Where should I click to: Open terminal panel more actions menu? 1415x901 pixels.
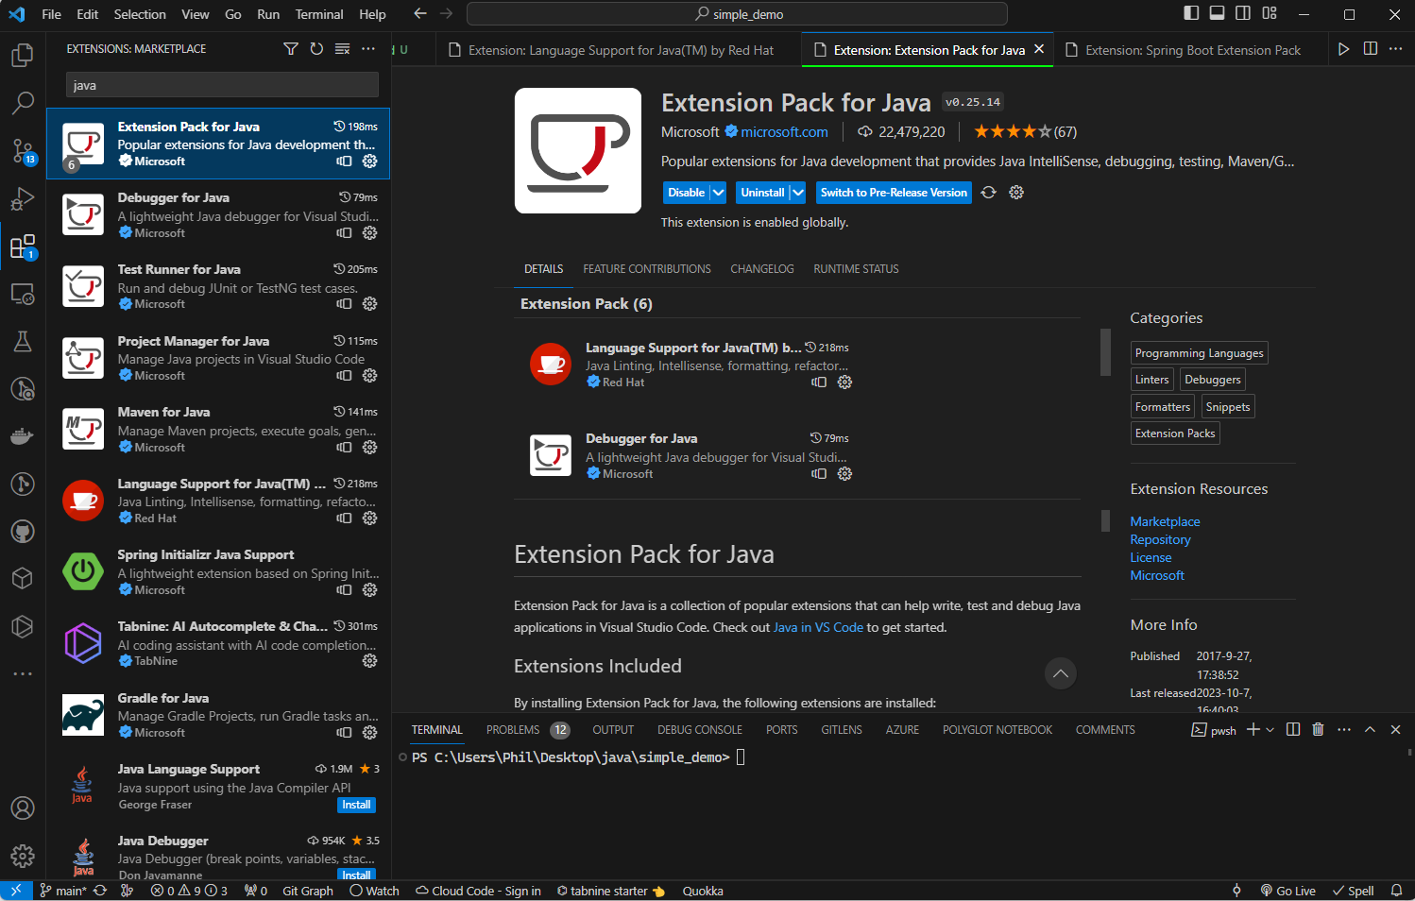[1344, 730]
